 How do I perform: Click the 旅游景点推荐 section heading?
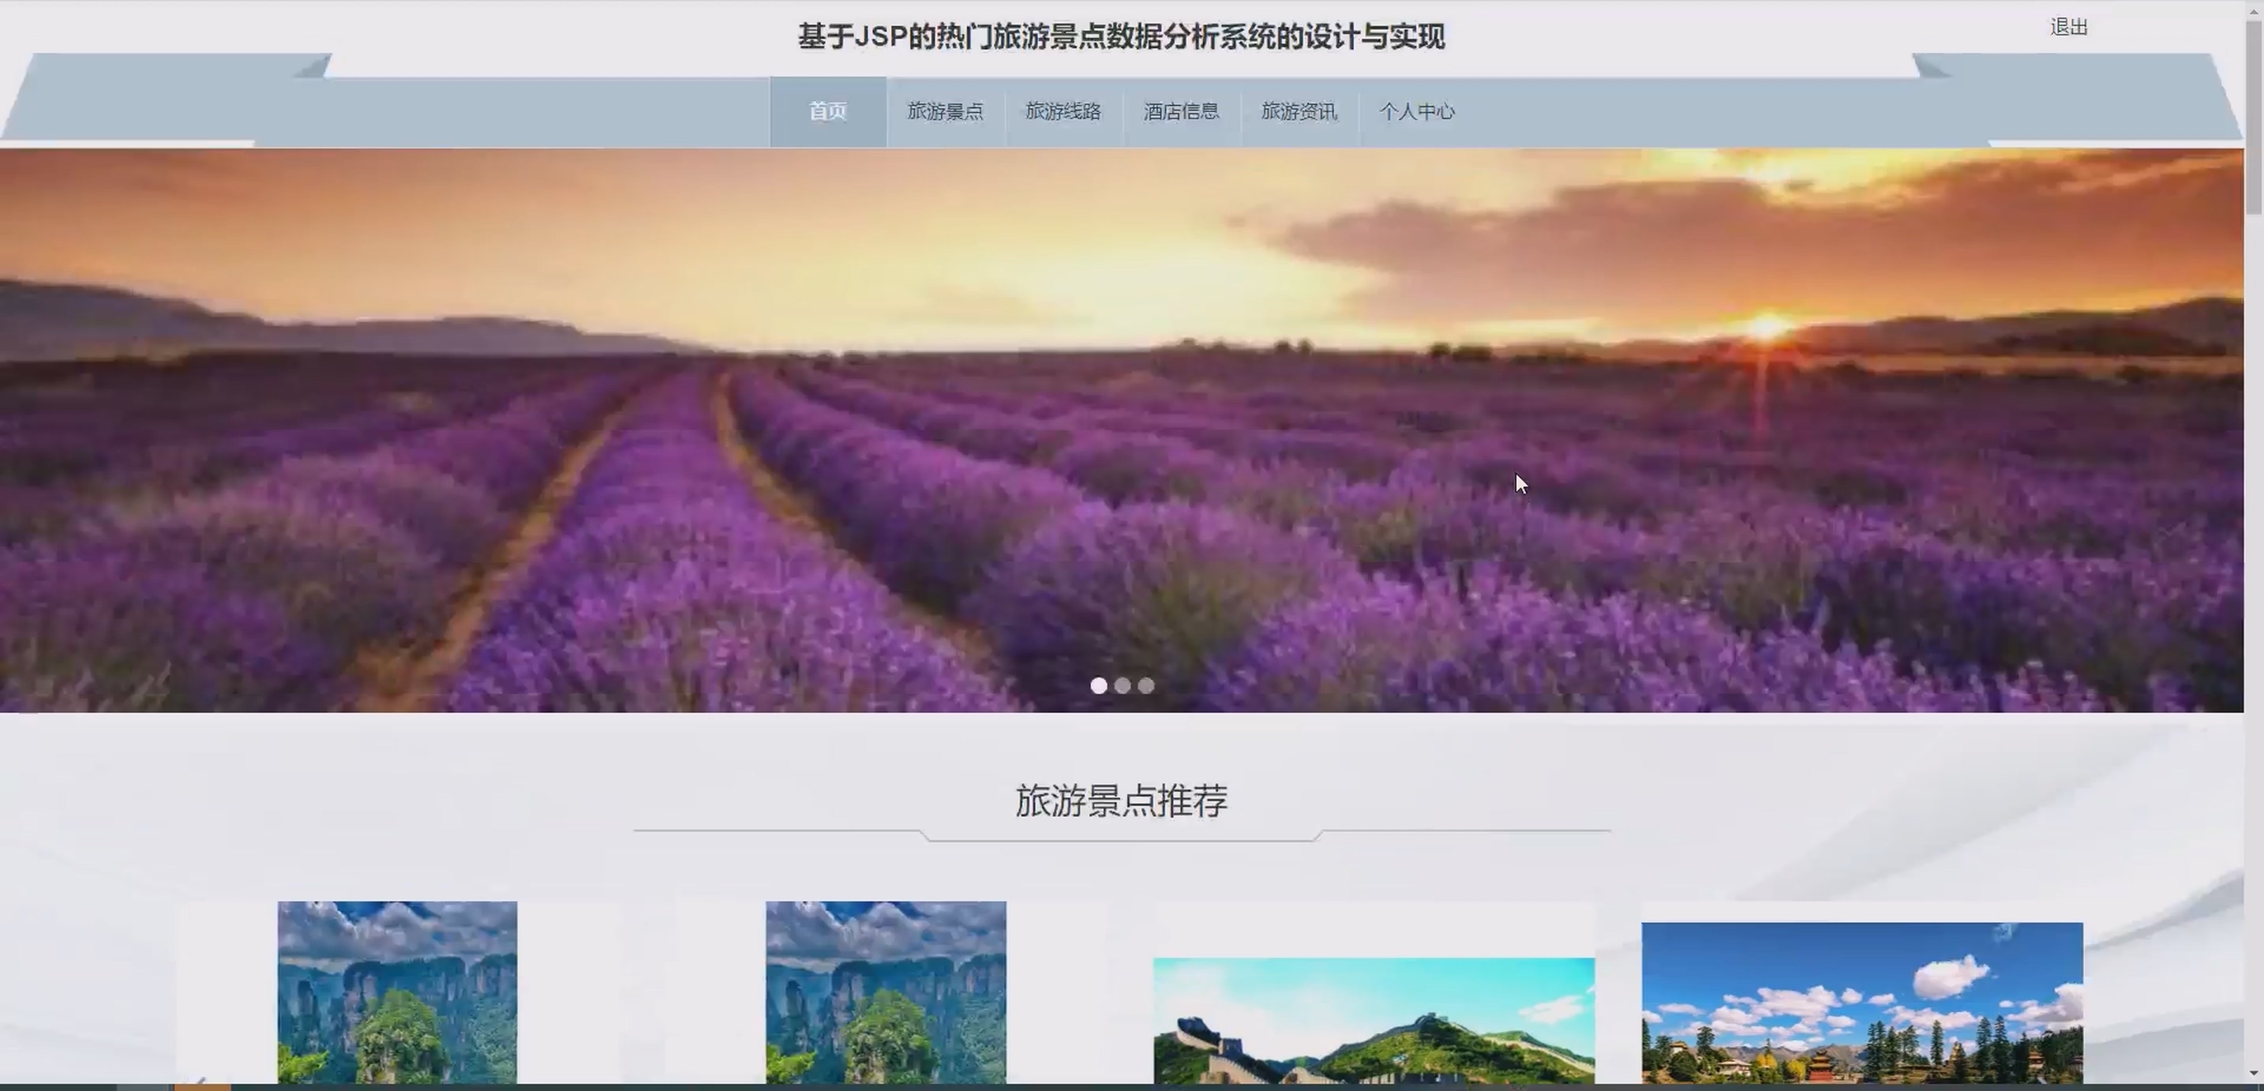1122,801
